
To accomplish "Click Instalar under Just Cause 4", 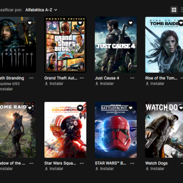I will (104, 84).
